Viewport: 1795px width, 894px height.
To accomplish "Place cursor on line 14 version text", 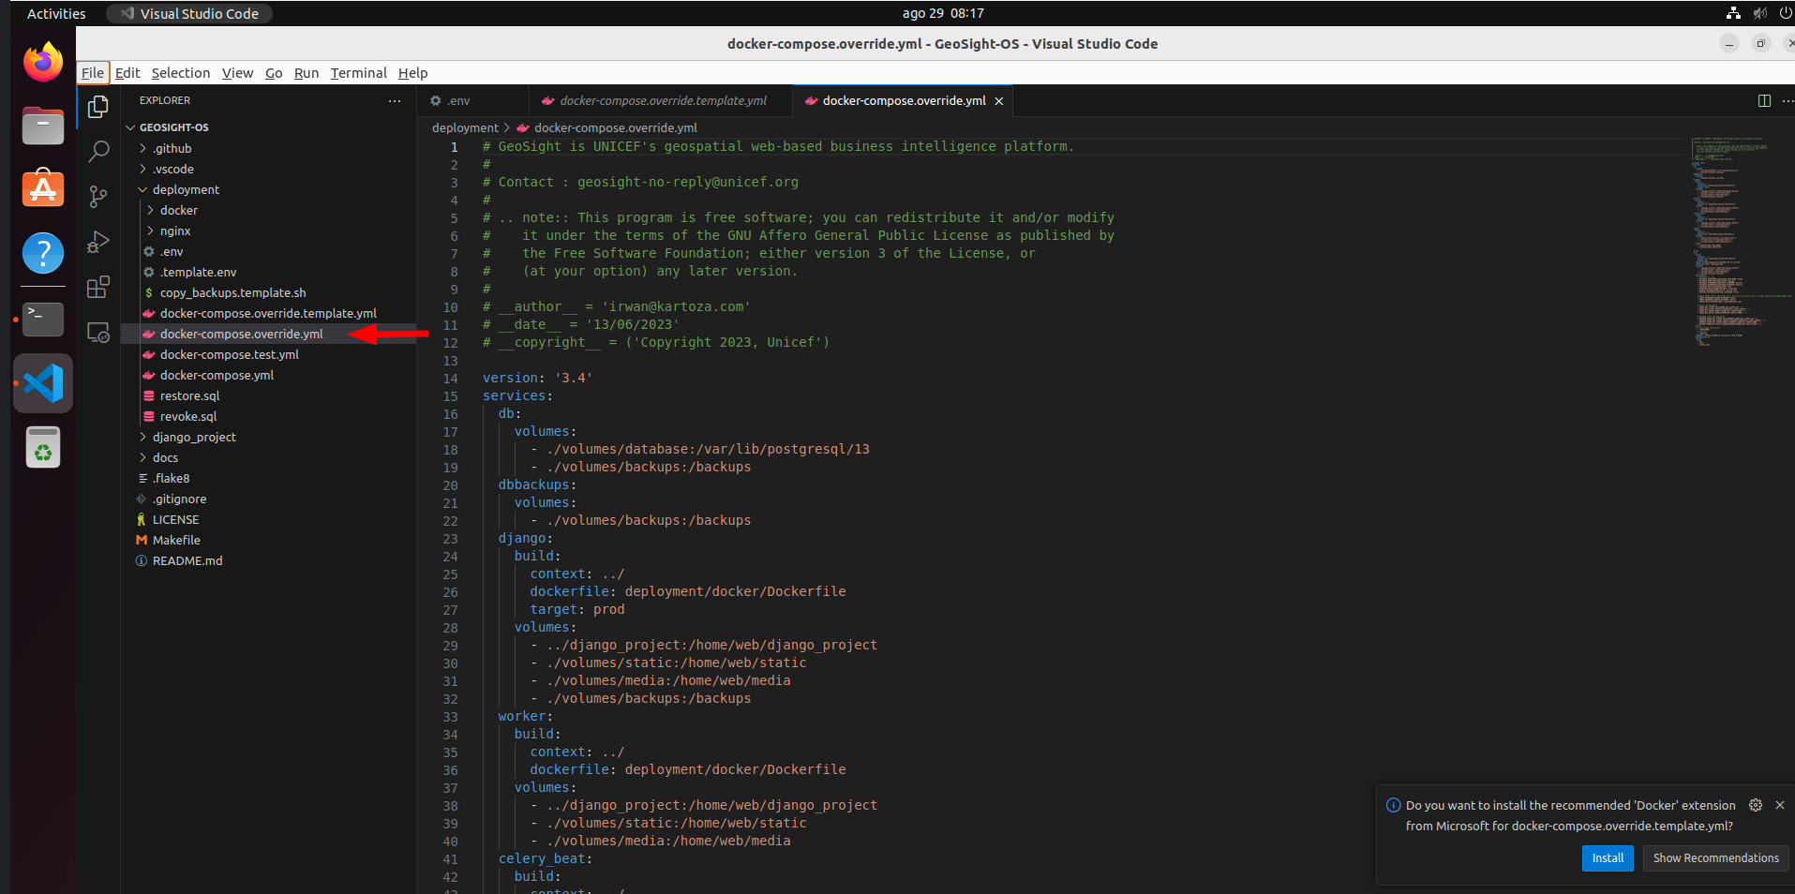I will (537, 378).
